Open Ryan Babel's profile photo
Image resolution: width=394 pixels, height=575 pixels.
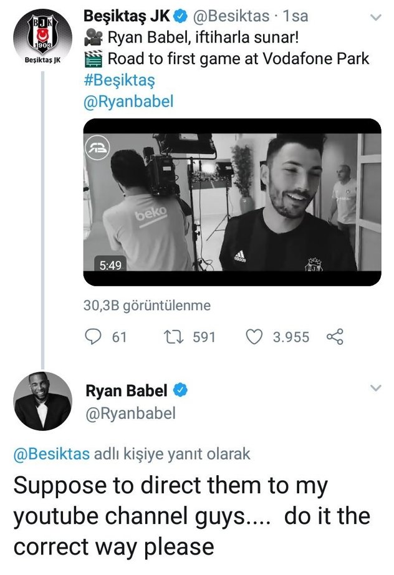pos(42,401)
